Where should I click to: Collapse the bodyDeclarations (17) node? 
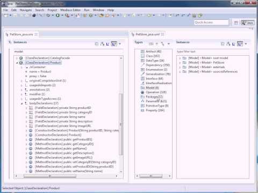(x=21, y=103)
